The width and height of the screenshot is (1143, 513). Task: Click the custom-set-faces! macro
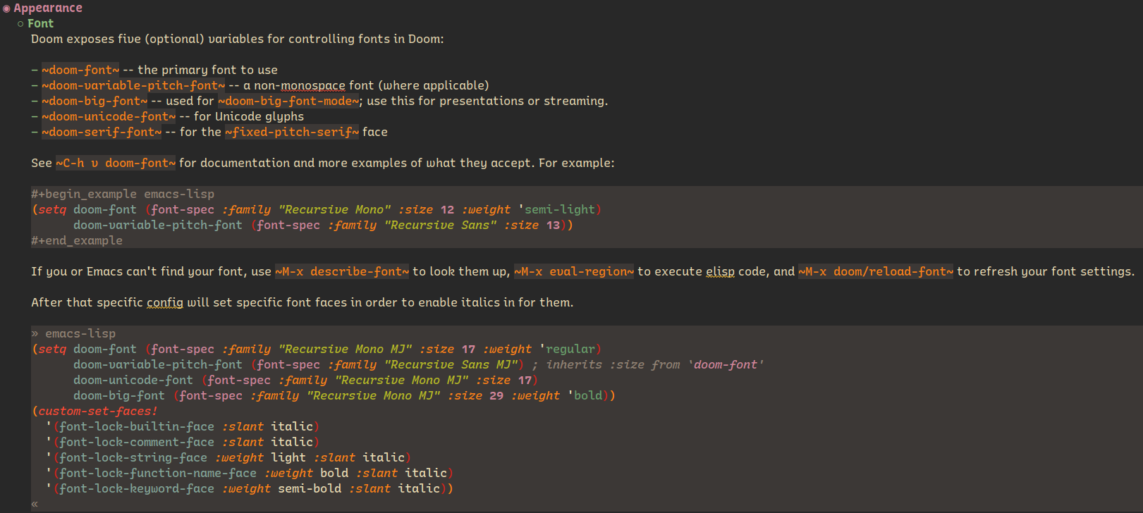click(x=98, y=411)
